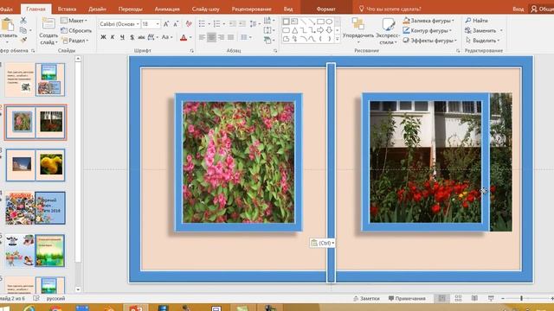Screen dimensions: 554x311
Task: Open the Вставка ribbon tab
Action: 67,9
